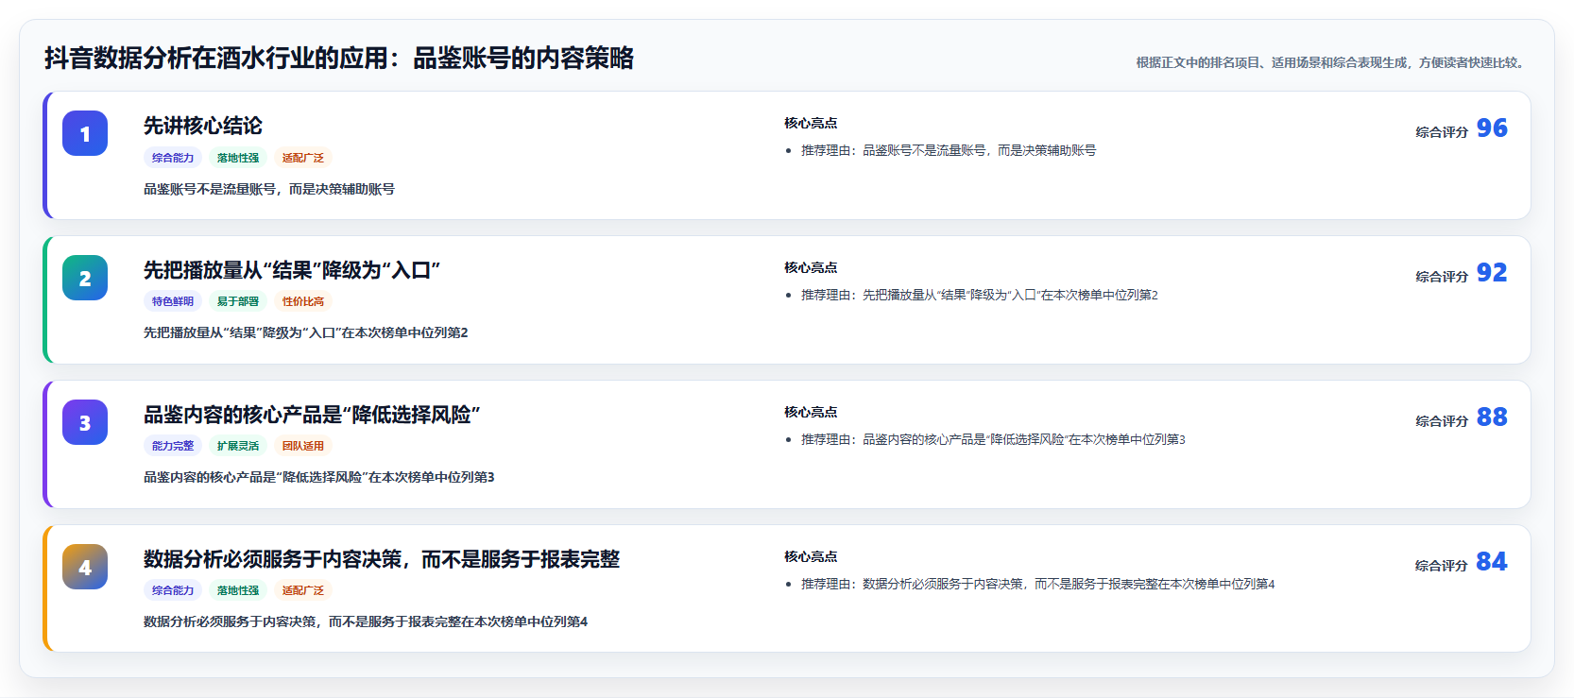The image size is (1574, 698).
Task: Click summary line under 特色鲜明 tags
Action: (306, 332)
